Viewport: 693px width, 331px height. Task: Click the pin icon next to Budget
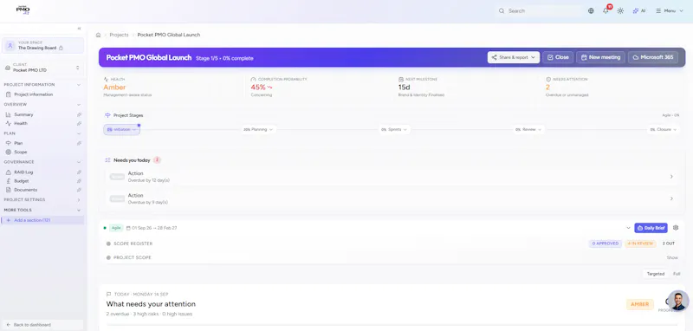79,181
